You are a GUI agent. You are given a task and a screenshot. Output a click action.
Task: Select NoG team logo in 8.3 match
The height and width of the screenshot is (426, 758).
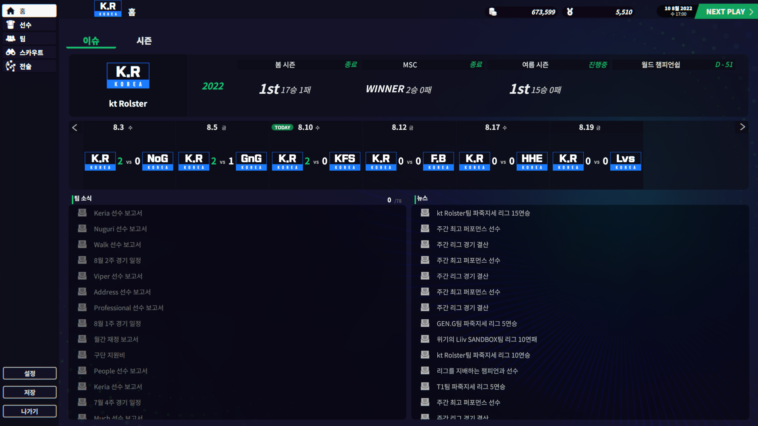158,161
